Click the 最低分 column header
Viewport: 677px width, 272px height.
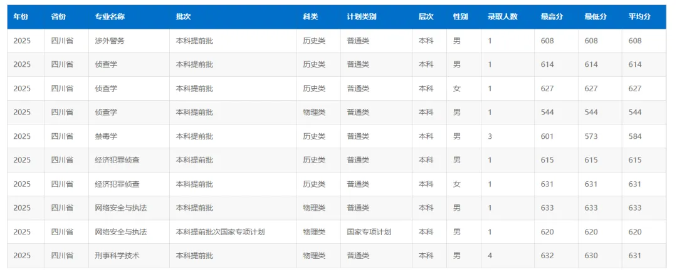[x=596, y=17]
